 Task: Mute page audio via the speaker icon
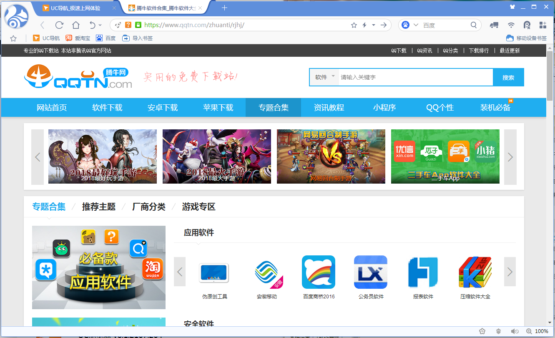515,331
